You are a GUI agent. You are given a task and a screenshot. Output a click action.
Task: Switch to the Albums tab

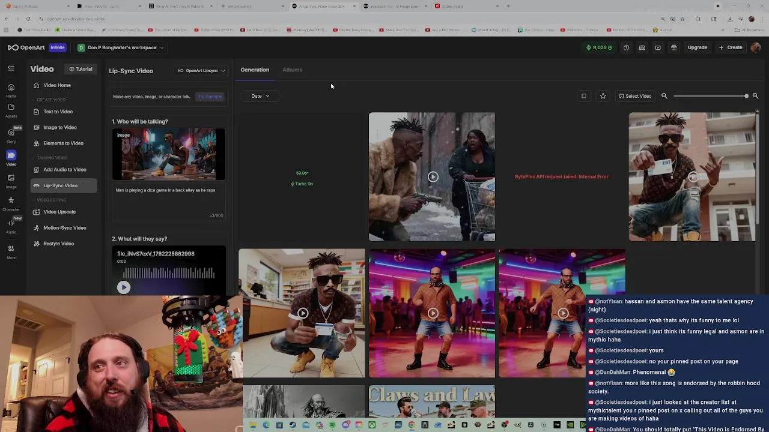292,70
